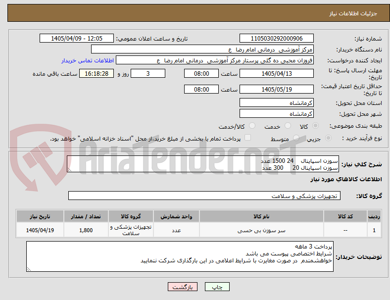Click the بازگشت back button

coord(183,287)
